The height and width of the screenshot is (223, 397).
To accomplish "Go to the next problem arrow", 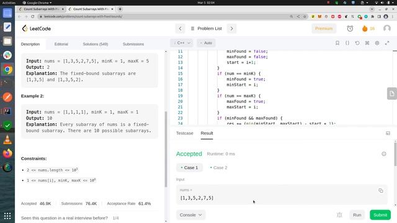I will [x=231, y=28].
